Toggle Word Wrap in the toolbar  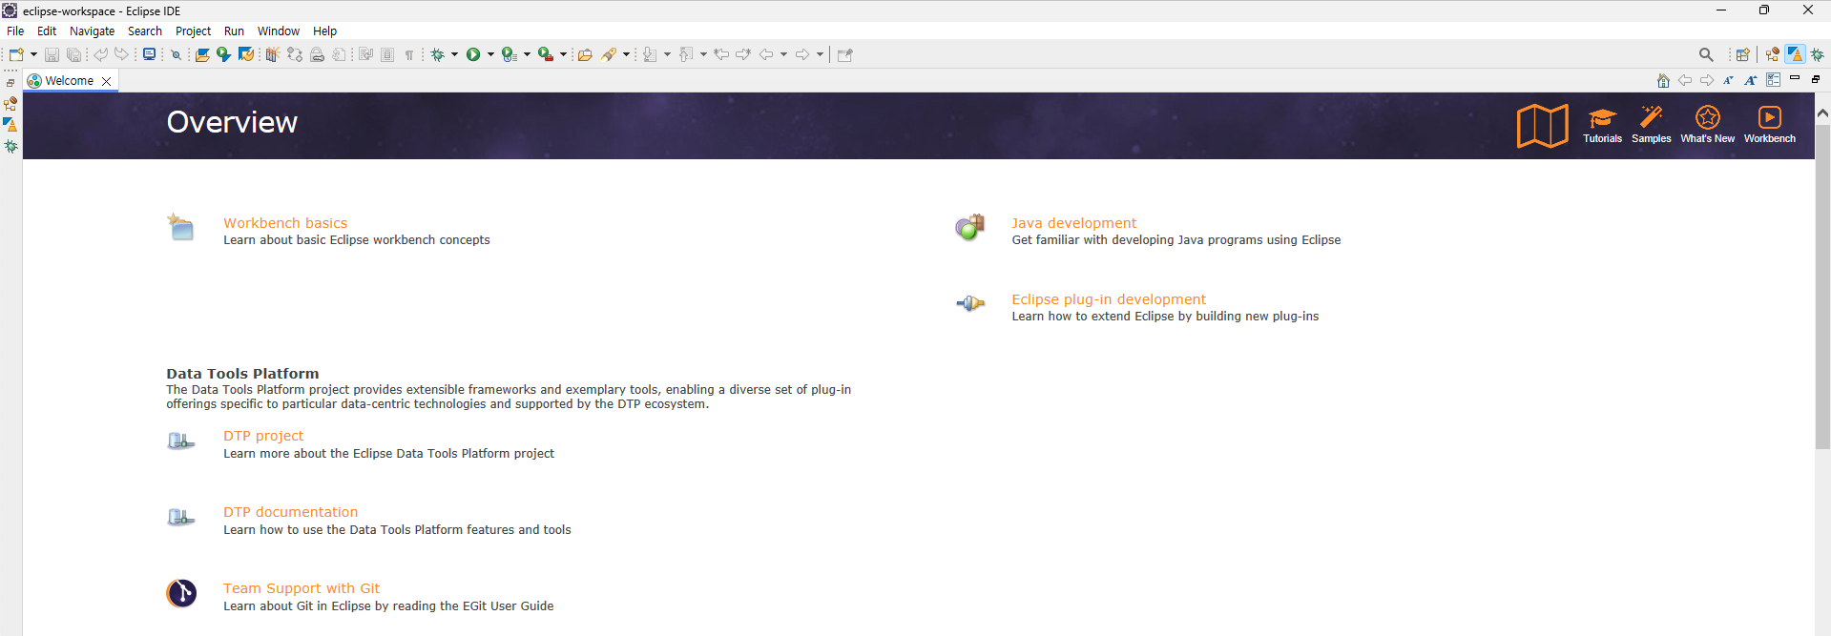366,54
